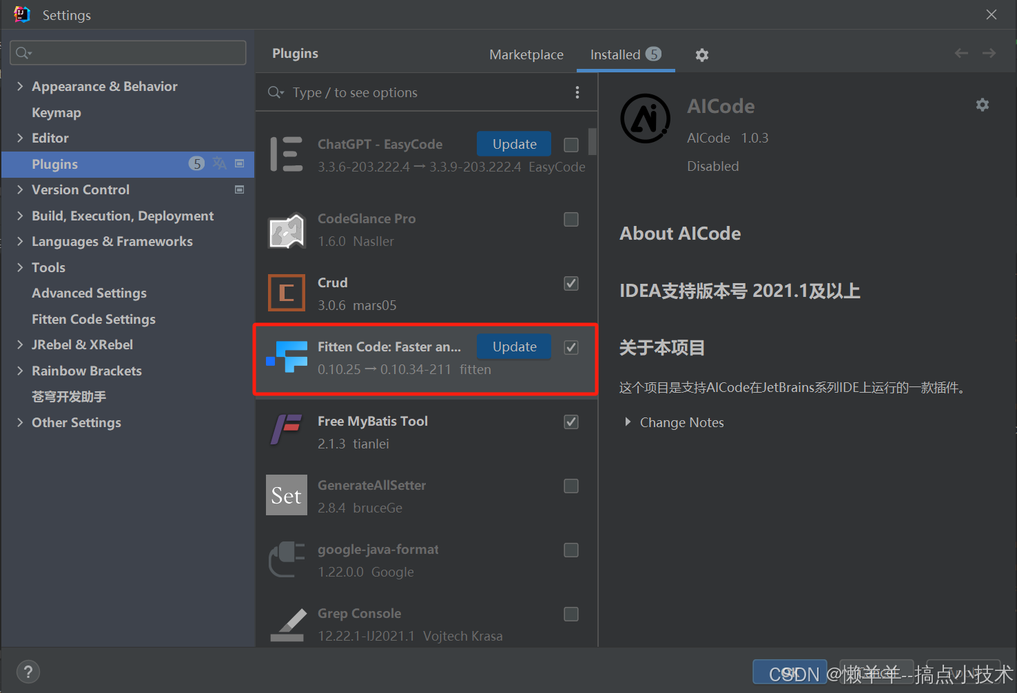The image size is (1017, 693).
Task: Click the Fitten Code plugin icon
Action: (x=287, y=357)
